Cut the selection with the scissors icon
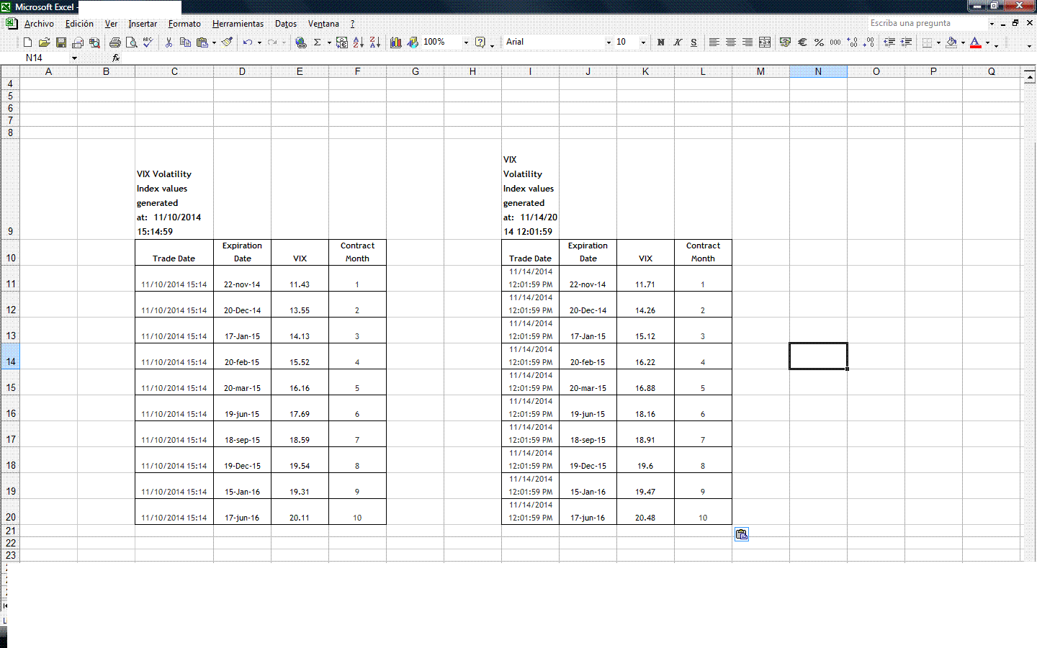This screenshot has height=648, width=1037. (x=169, y=42)
